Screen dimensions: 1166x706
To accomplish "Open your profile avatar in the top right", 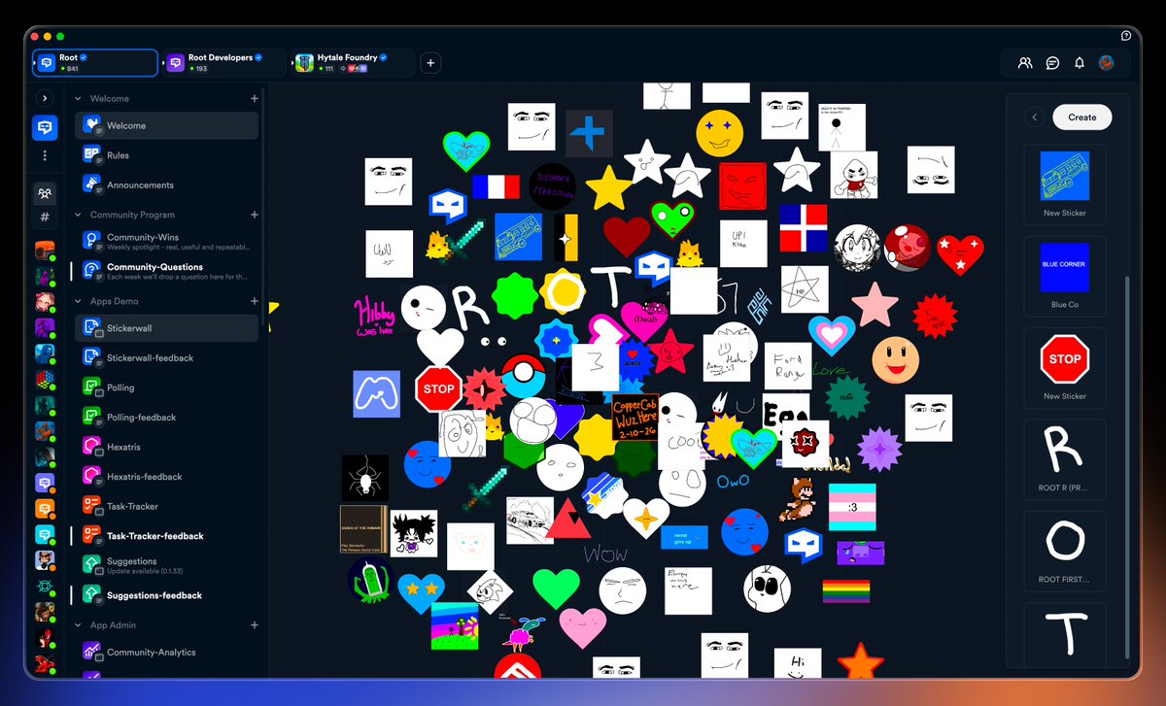I will (1106, 62).
